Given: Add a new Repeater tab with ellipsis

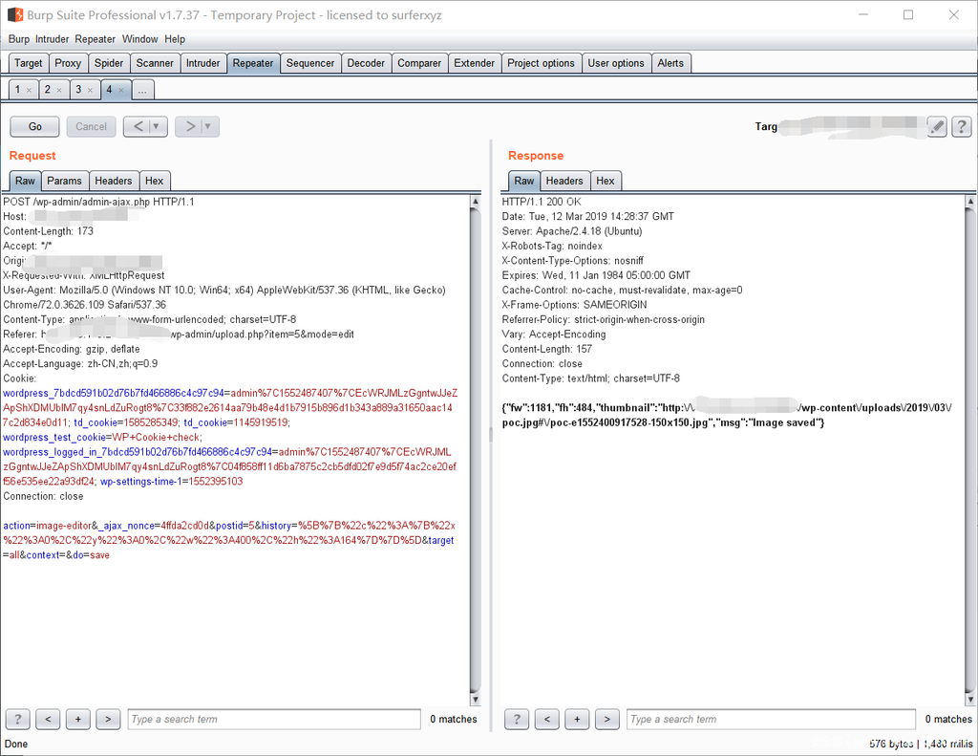Looking at the screenshot, I should click(142, 90).
